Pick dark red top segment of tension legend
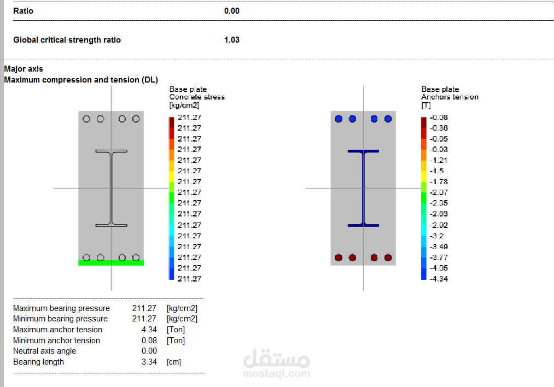Viewport: 554px width, 387px height. pos(424,122)
